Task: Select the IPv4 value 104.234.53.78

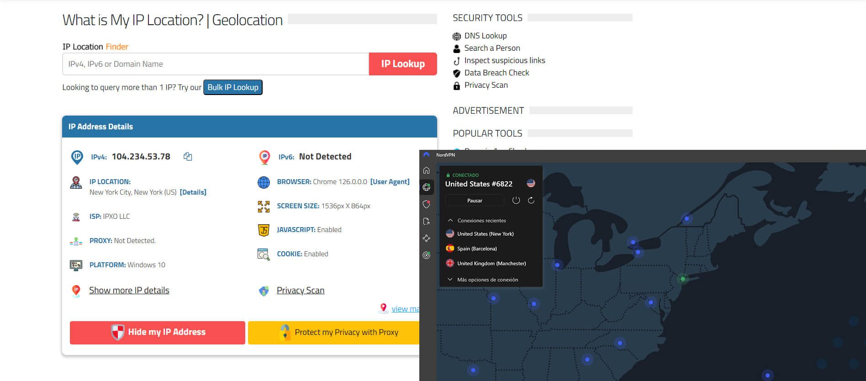Action: tap(141, 157)
